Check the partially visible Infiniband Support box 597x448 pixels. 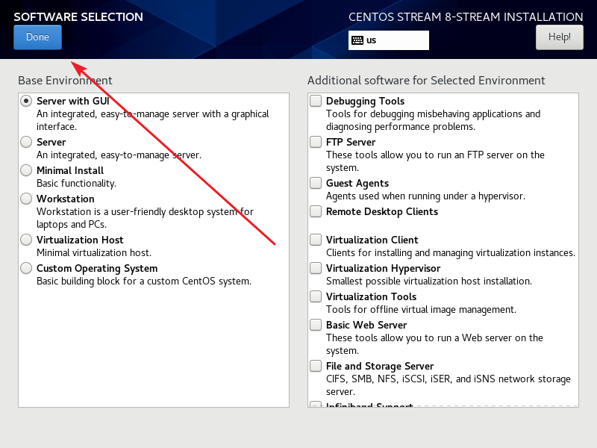point(316,404)
